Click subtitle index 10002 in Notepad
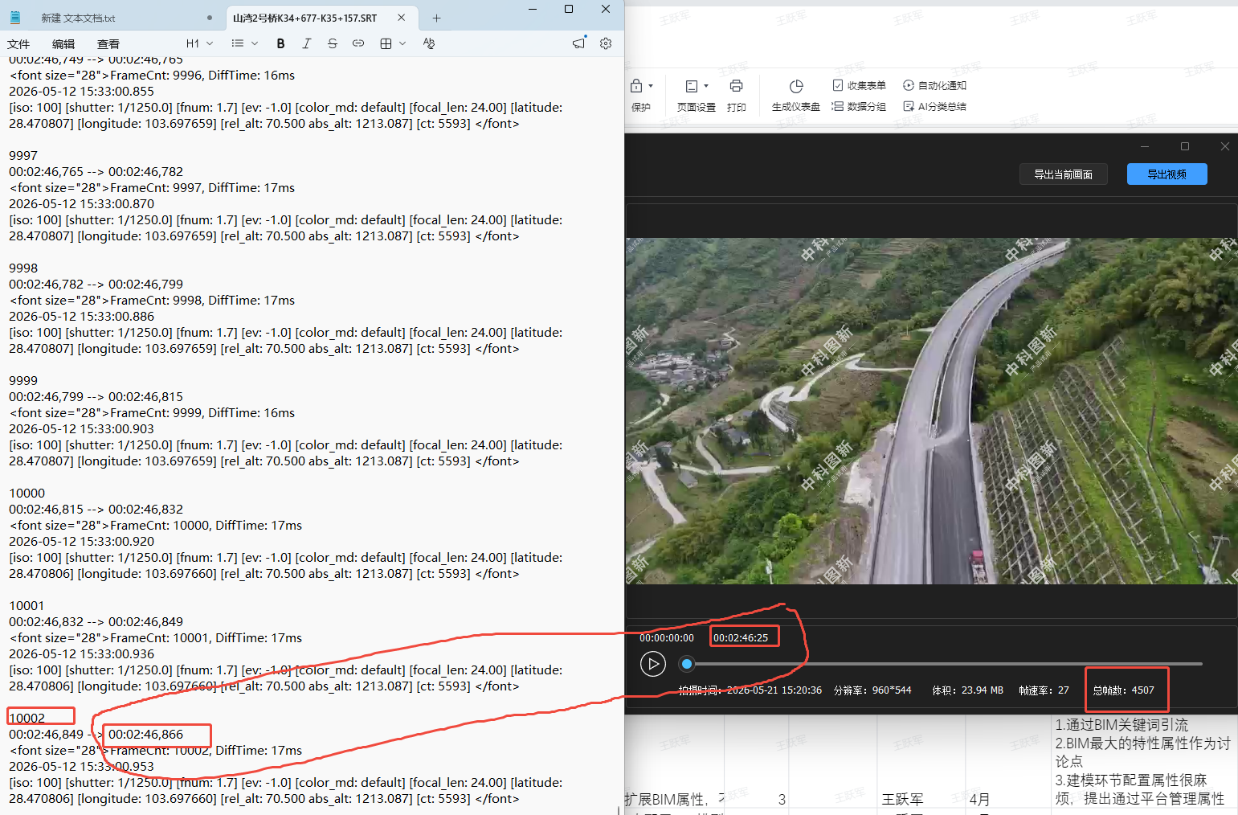Screen dimensions: 1238x815 27,719
